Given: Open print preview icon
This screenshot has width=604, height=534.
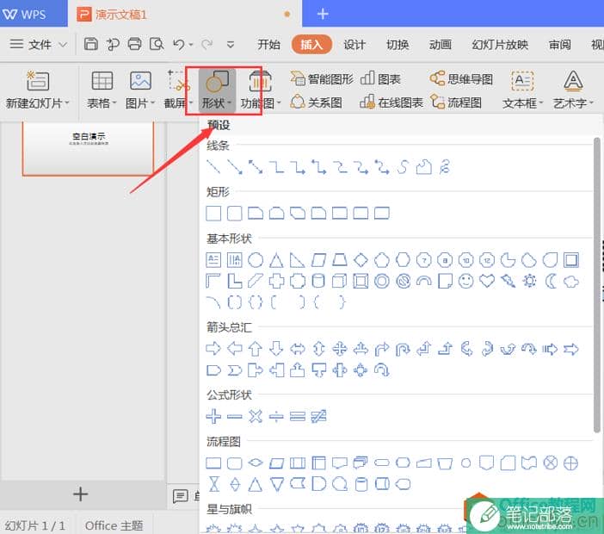Looking at the screenshot, I should point(157,44).
